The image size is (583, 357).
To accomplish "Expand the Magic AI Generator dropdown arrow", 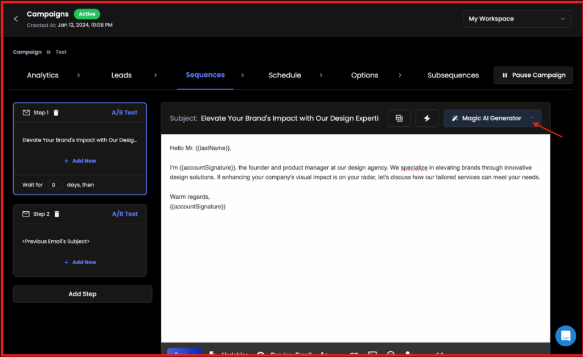I will coord(532,118).
